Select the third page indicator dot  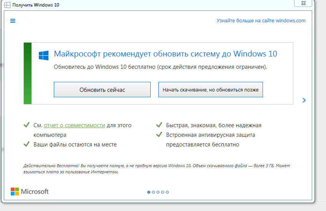(x=158, y=192)
